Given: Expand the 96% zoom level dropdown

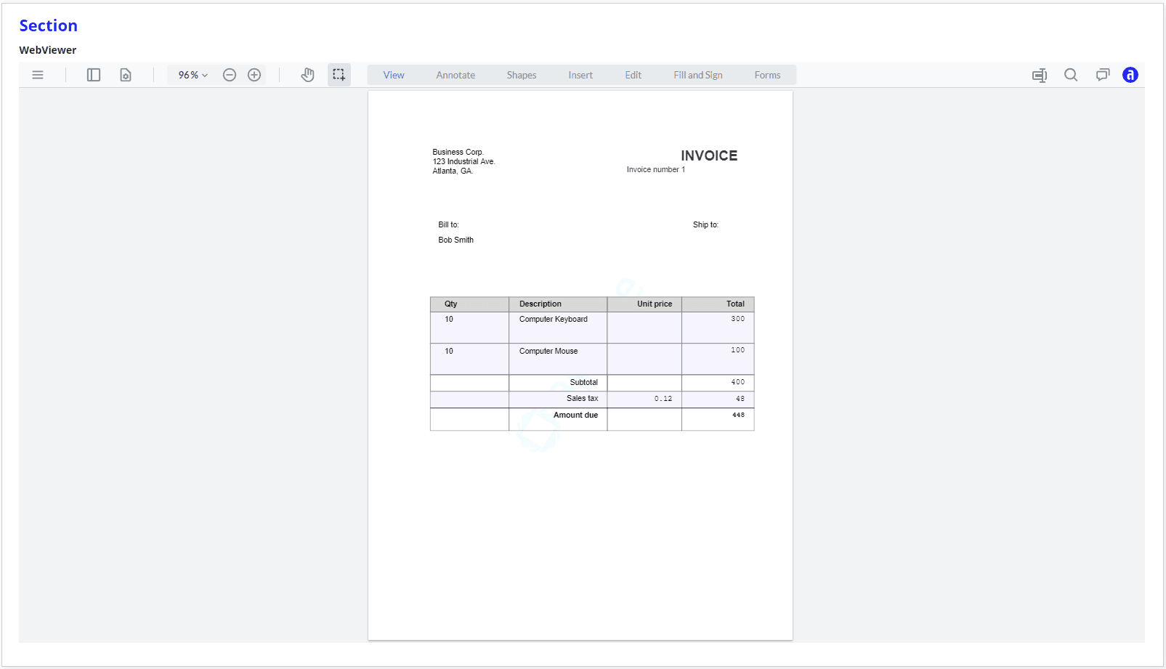Looking at the screenshot, I should click(x=193, y=75).
